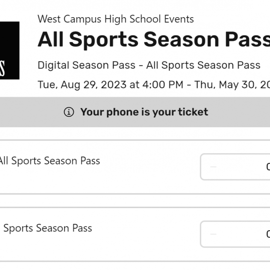
Task: Click the Tue, Aug 29, 2023 start date
Action: pos(82,85)
